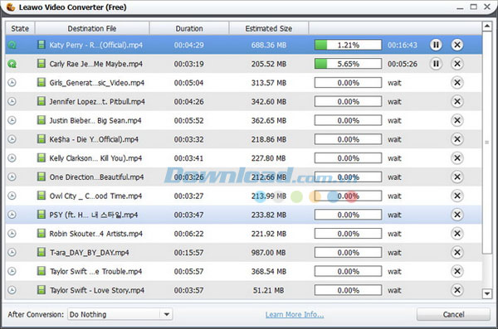
Task: Pause the Carly Rae Jepsen conversion
Action: tap(436, 64)
